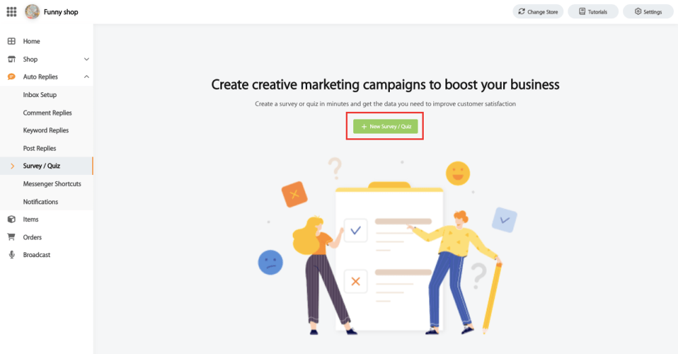
Task: Click the Change Store button
Action: point(538,12)
